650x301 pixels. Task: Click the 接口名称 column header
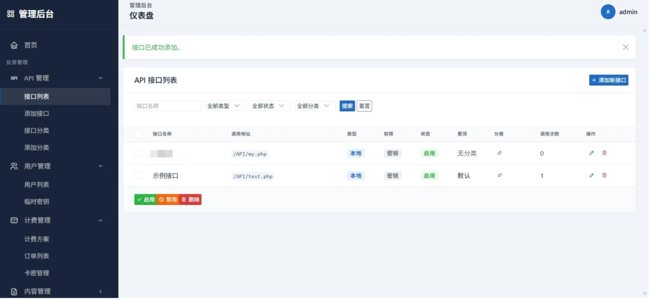(x=162, y=134)
